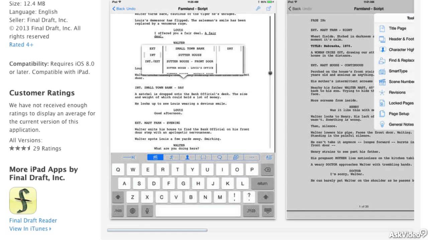Select the Character element person icon
428x240 pixels.
click(x=187, y=157)
